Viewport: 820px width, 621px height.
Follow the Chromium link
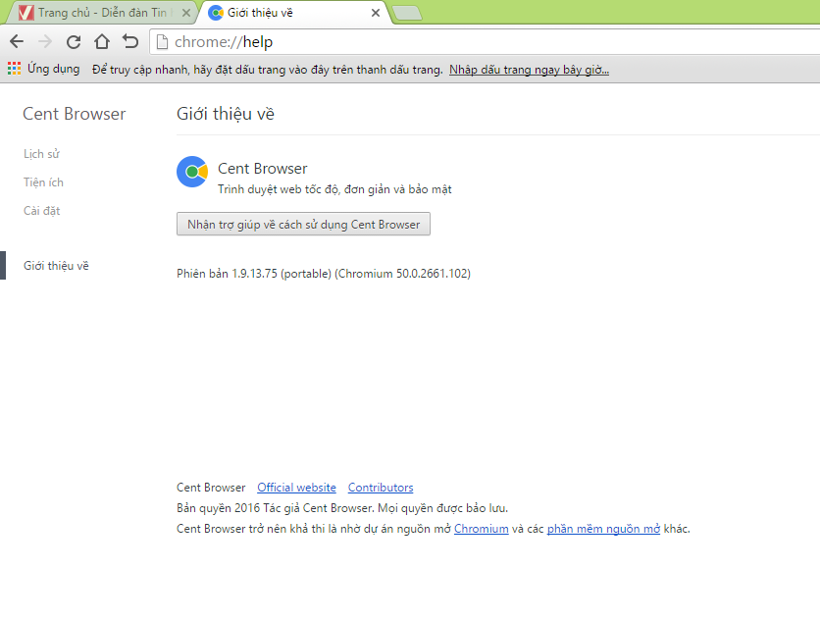click(x=482, y=529)
